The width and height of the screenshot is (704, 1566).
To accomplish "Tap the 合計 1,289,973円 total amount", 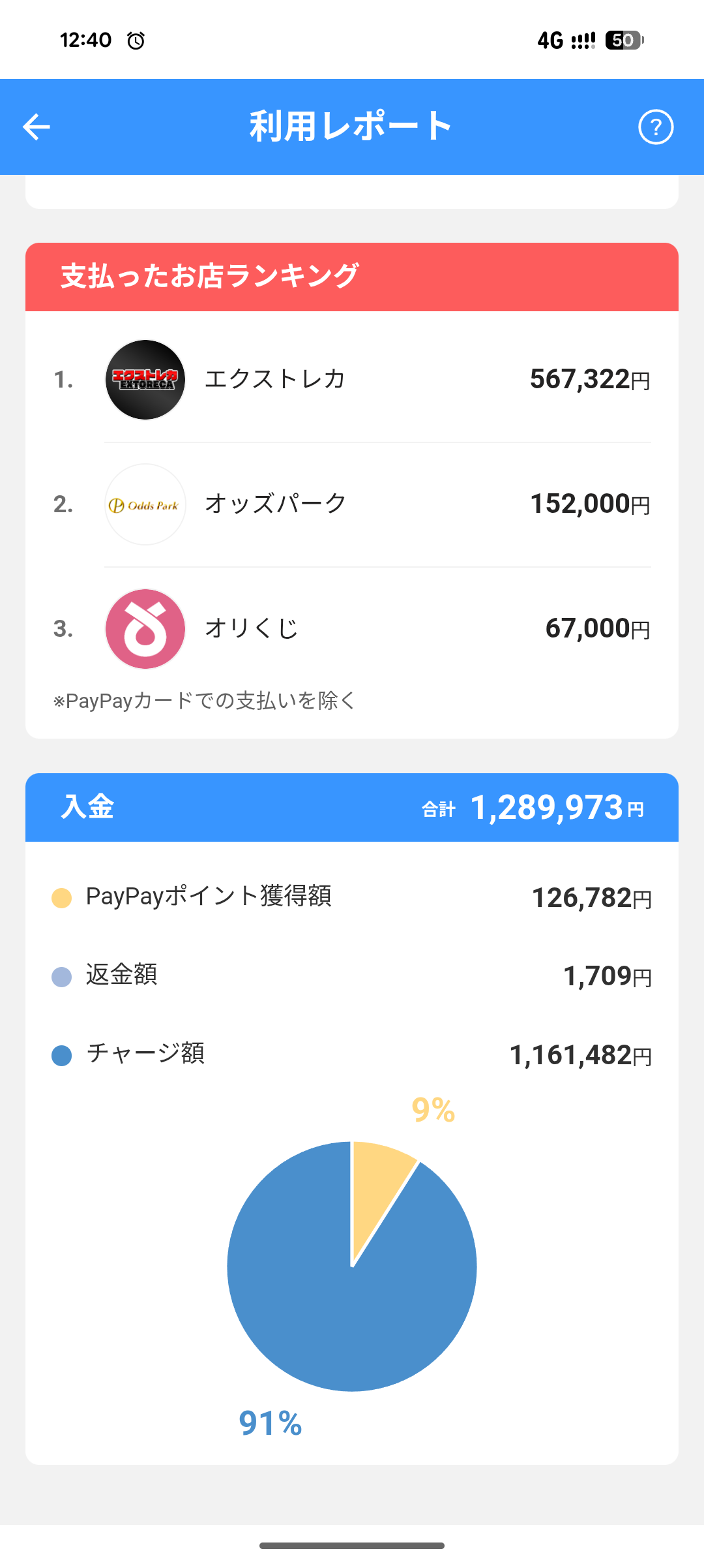I will click(533, 808).
